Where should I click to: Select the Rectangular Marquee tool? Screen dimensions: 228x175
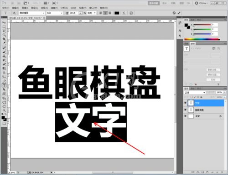click(4, 27)
